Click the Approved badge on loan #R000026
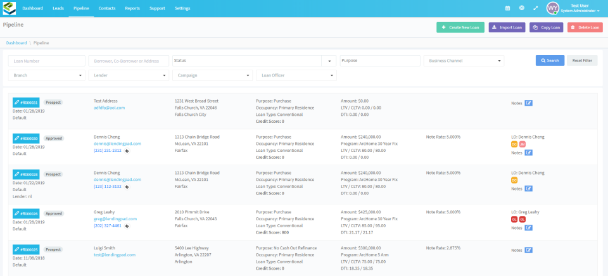 click(x=53, y=213)
